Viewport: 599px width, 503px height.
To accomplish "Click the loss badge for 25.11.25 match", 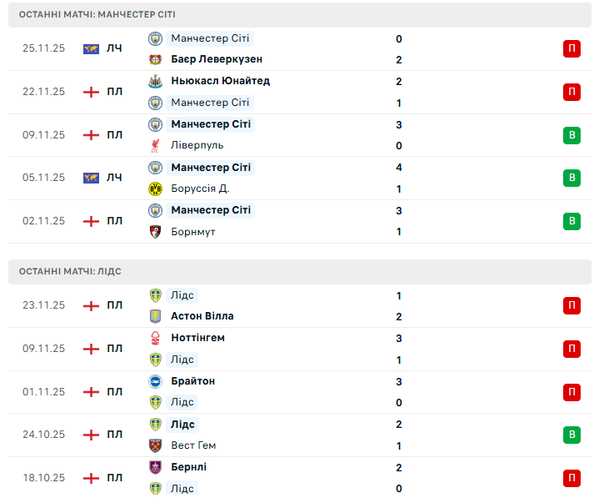I will pos(572,48).
